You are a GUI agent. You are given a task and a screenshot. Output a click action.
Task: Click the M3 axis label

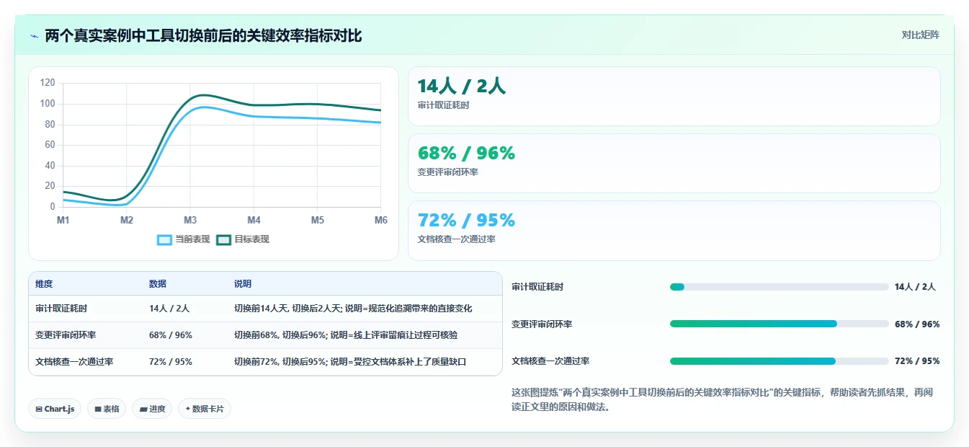[190, 220]
